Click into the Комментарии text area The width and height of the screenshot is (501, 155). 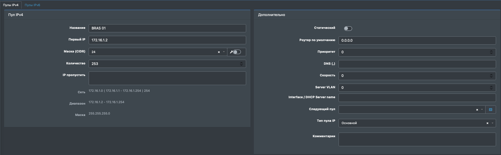pos(417,139)
